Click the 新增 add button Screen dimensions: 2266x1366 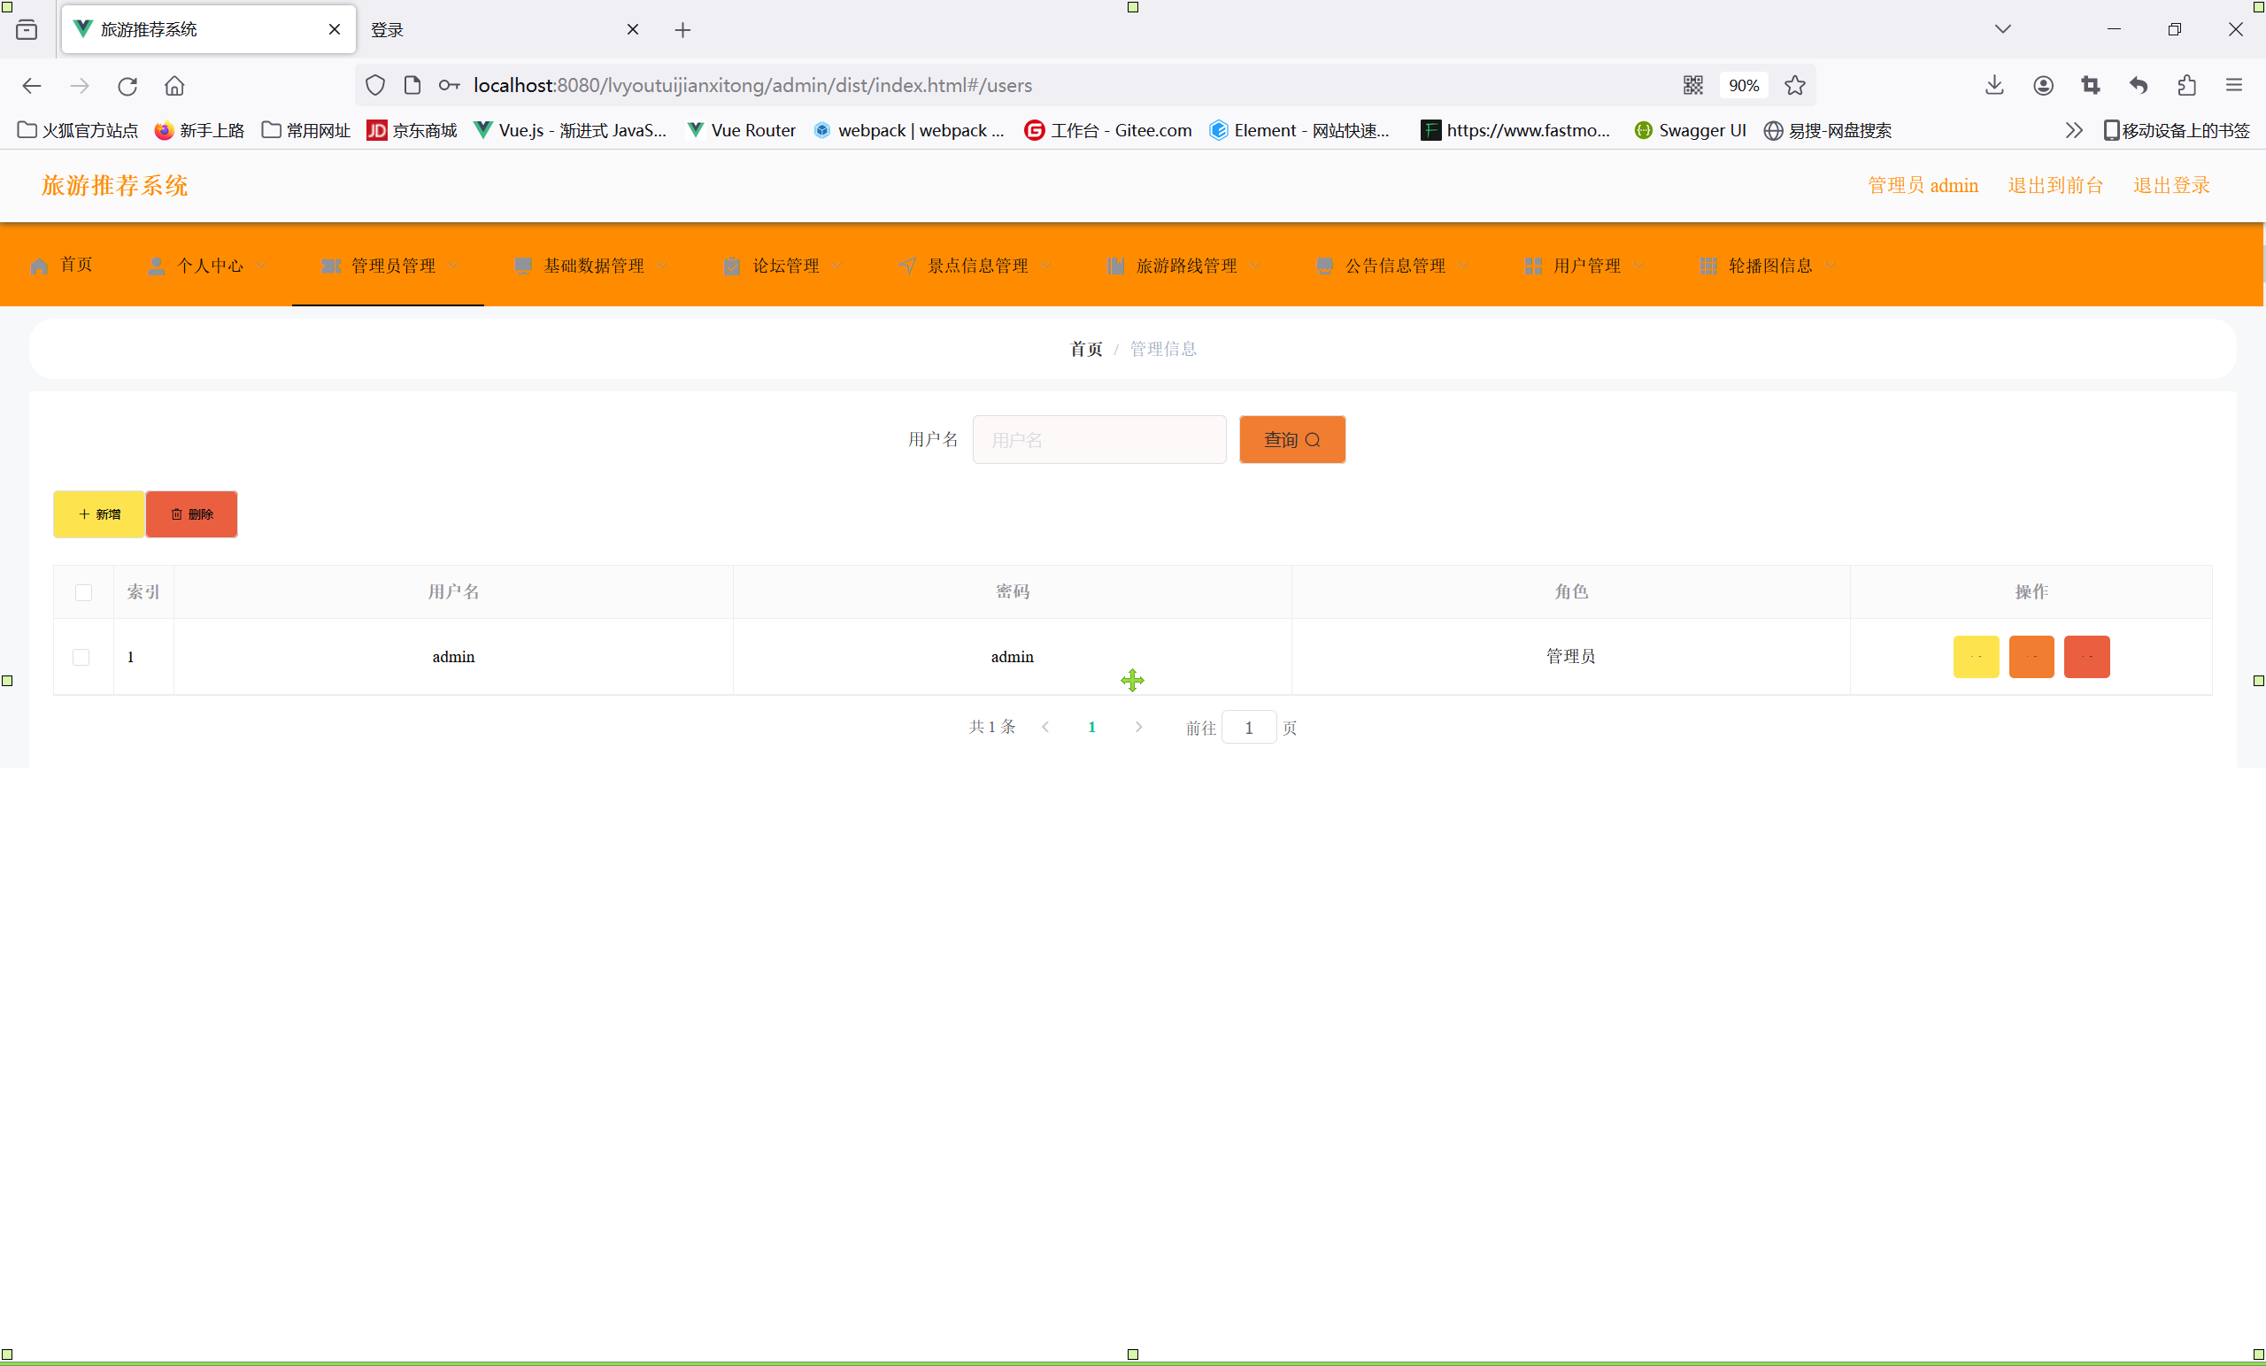99,514
